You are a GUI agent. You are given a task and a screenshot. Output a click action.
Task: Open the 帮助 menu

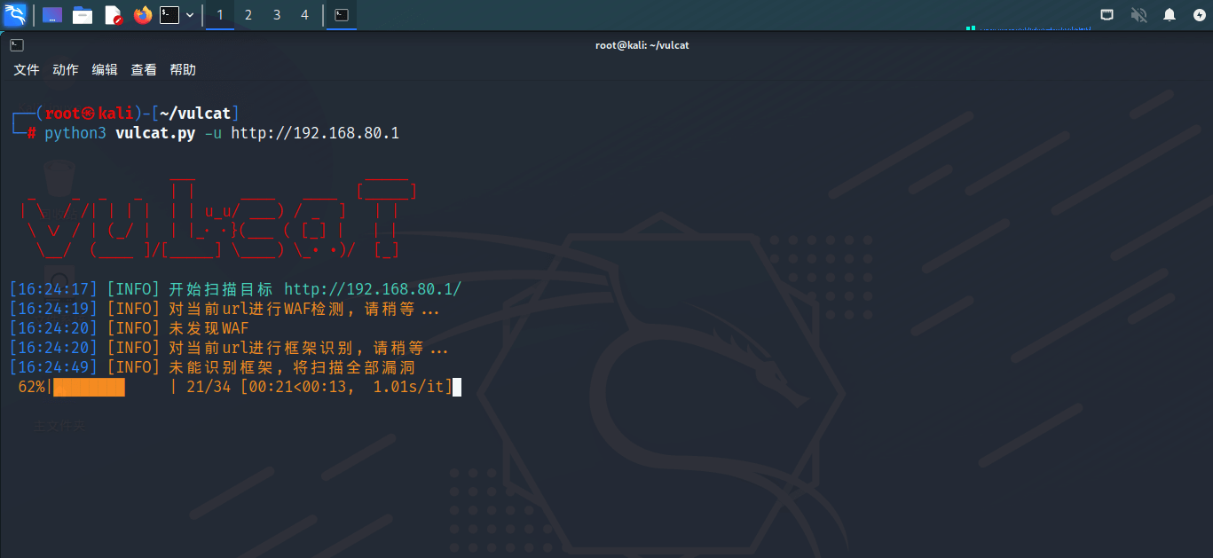[183, 70]
